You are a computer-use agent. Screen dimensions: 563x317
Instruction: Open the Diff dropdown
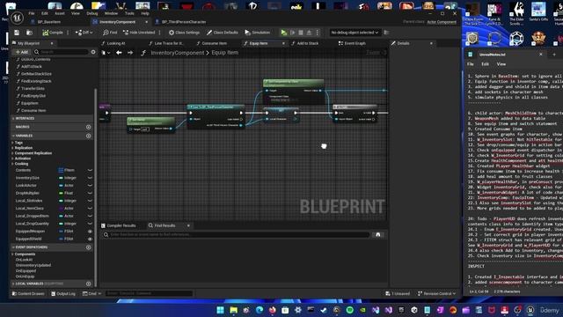click(84, 33)
